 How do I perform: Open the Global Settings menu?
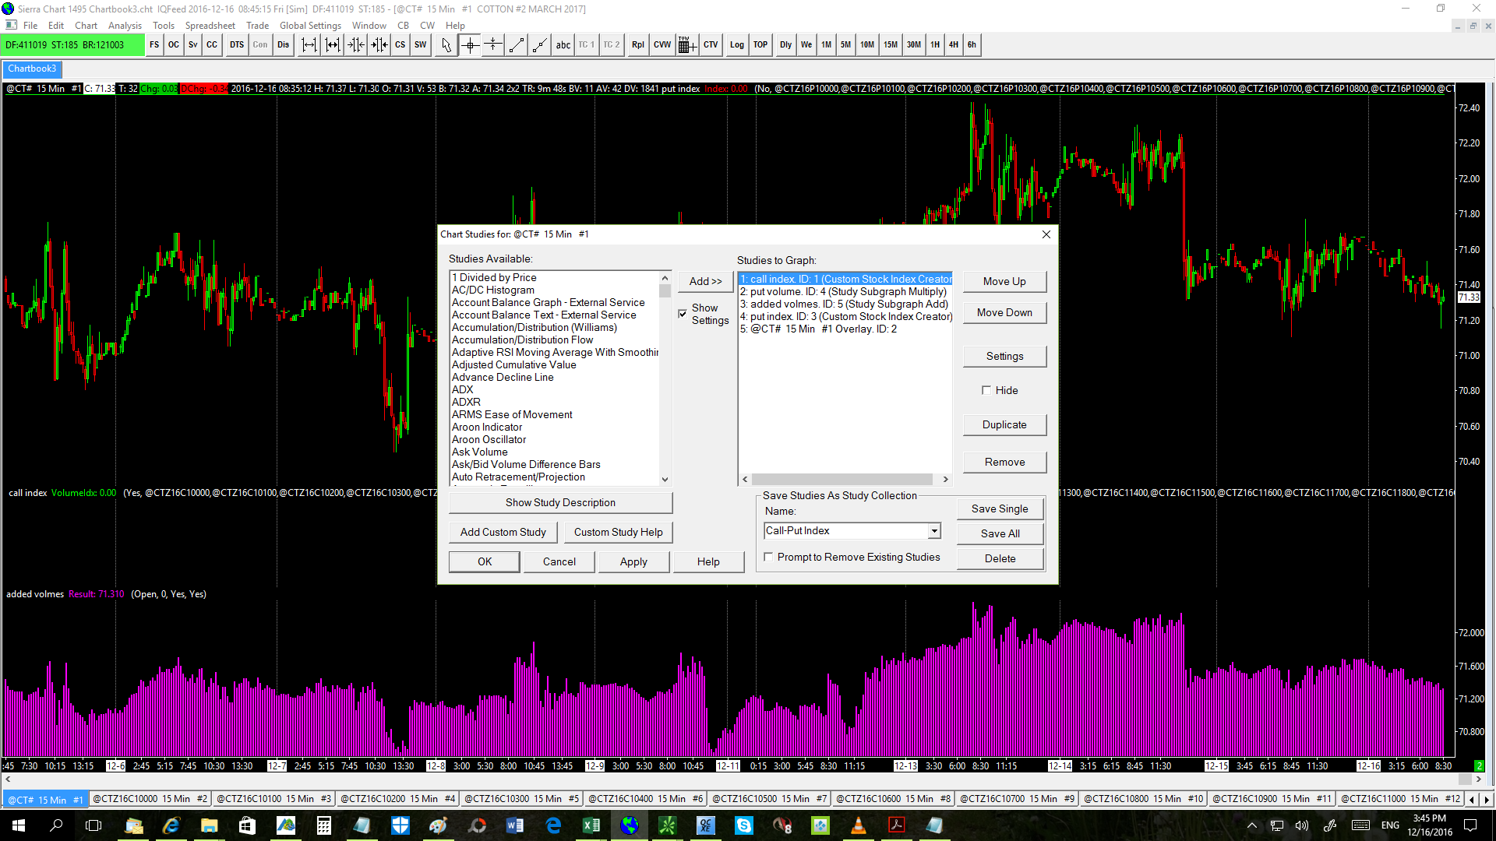[x=310, y=26]
